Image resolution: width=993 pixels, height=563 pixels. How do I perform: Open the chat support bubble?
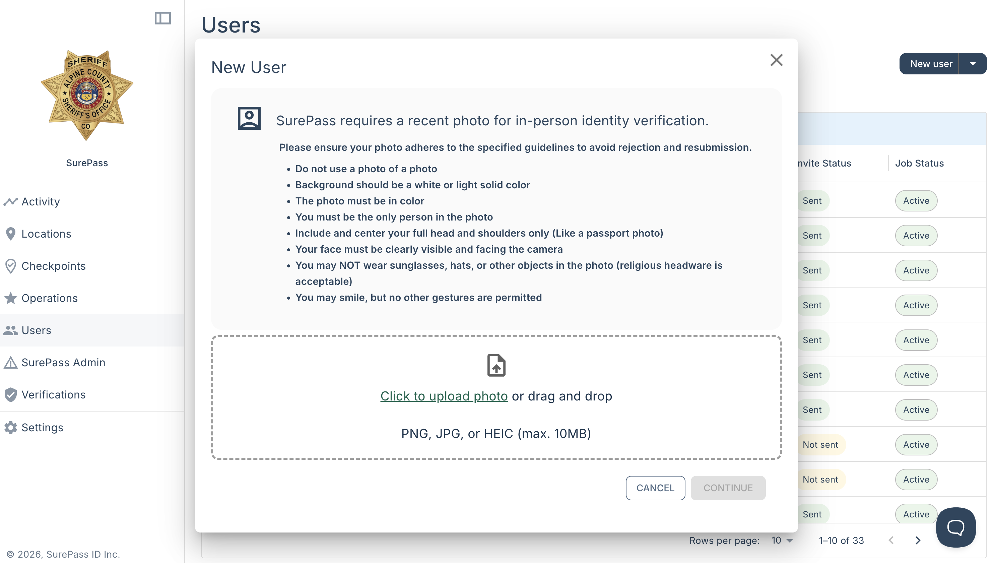coord(955,527)
